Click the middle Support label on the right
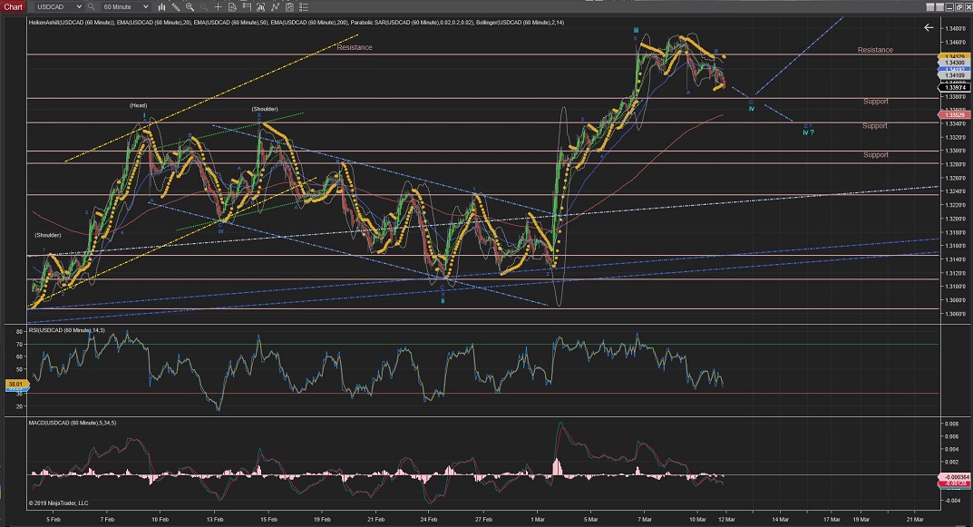Viewport: 973px width, 527px height. pos(875,126)
